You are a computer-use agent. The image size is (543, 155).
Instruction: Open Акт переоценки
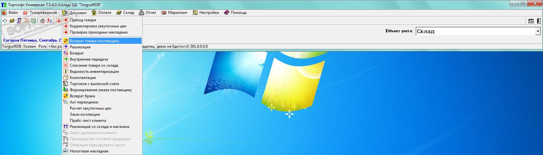tap(102, 102)
